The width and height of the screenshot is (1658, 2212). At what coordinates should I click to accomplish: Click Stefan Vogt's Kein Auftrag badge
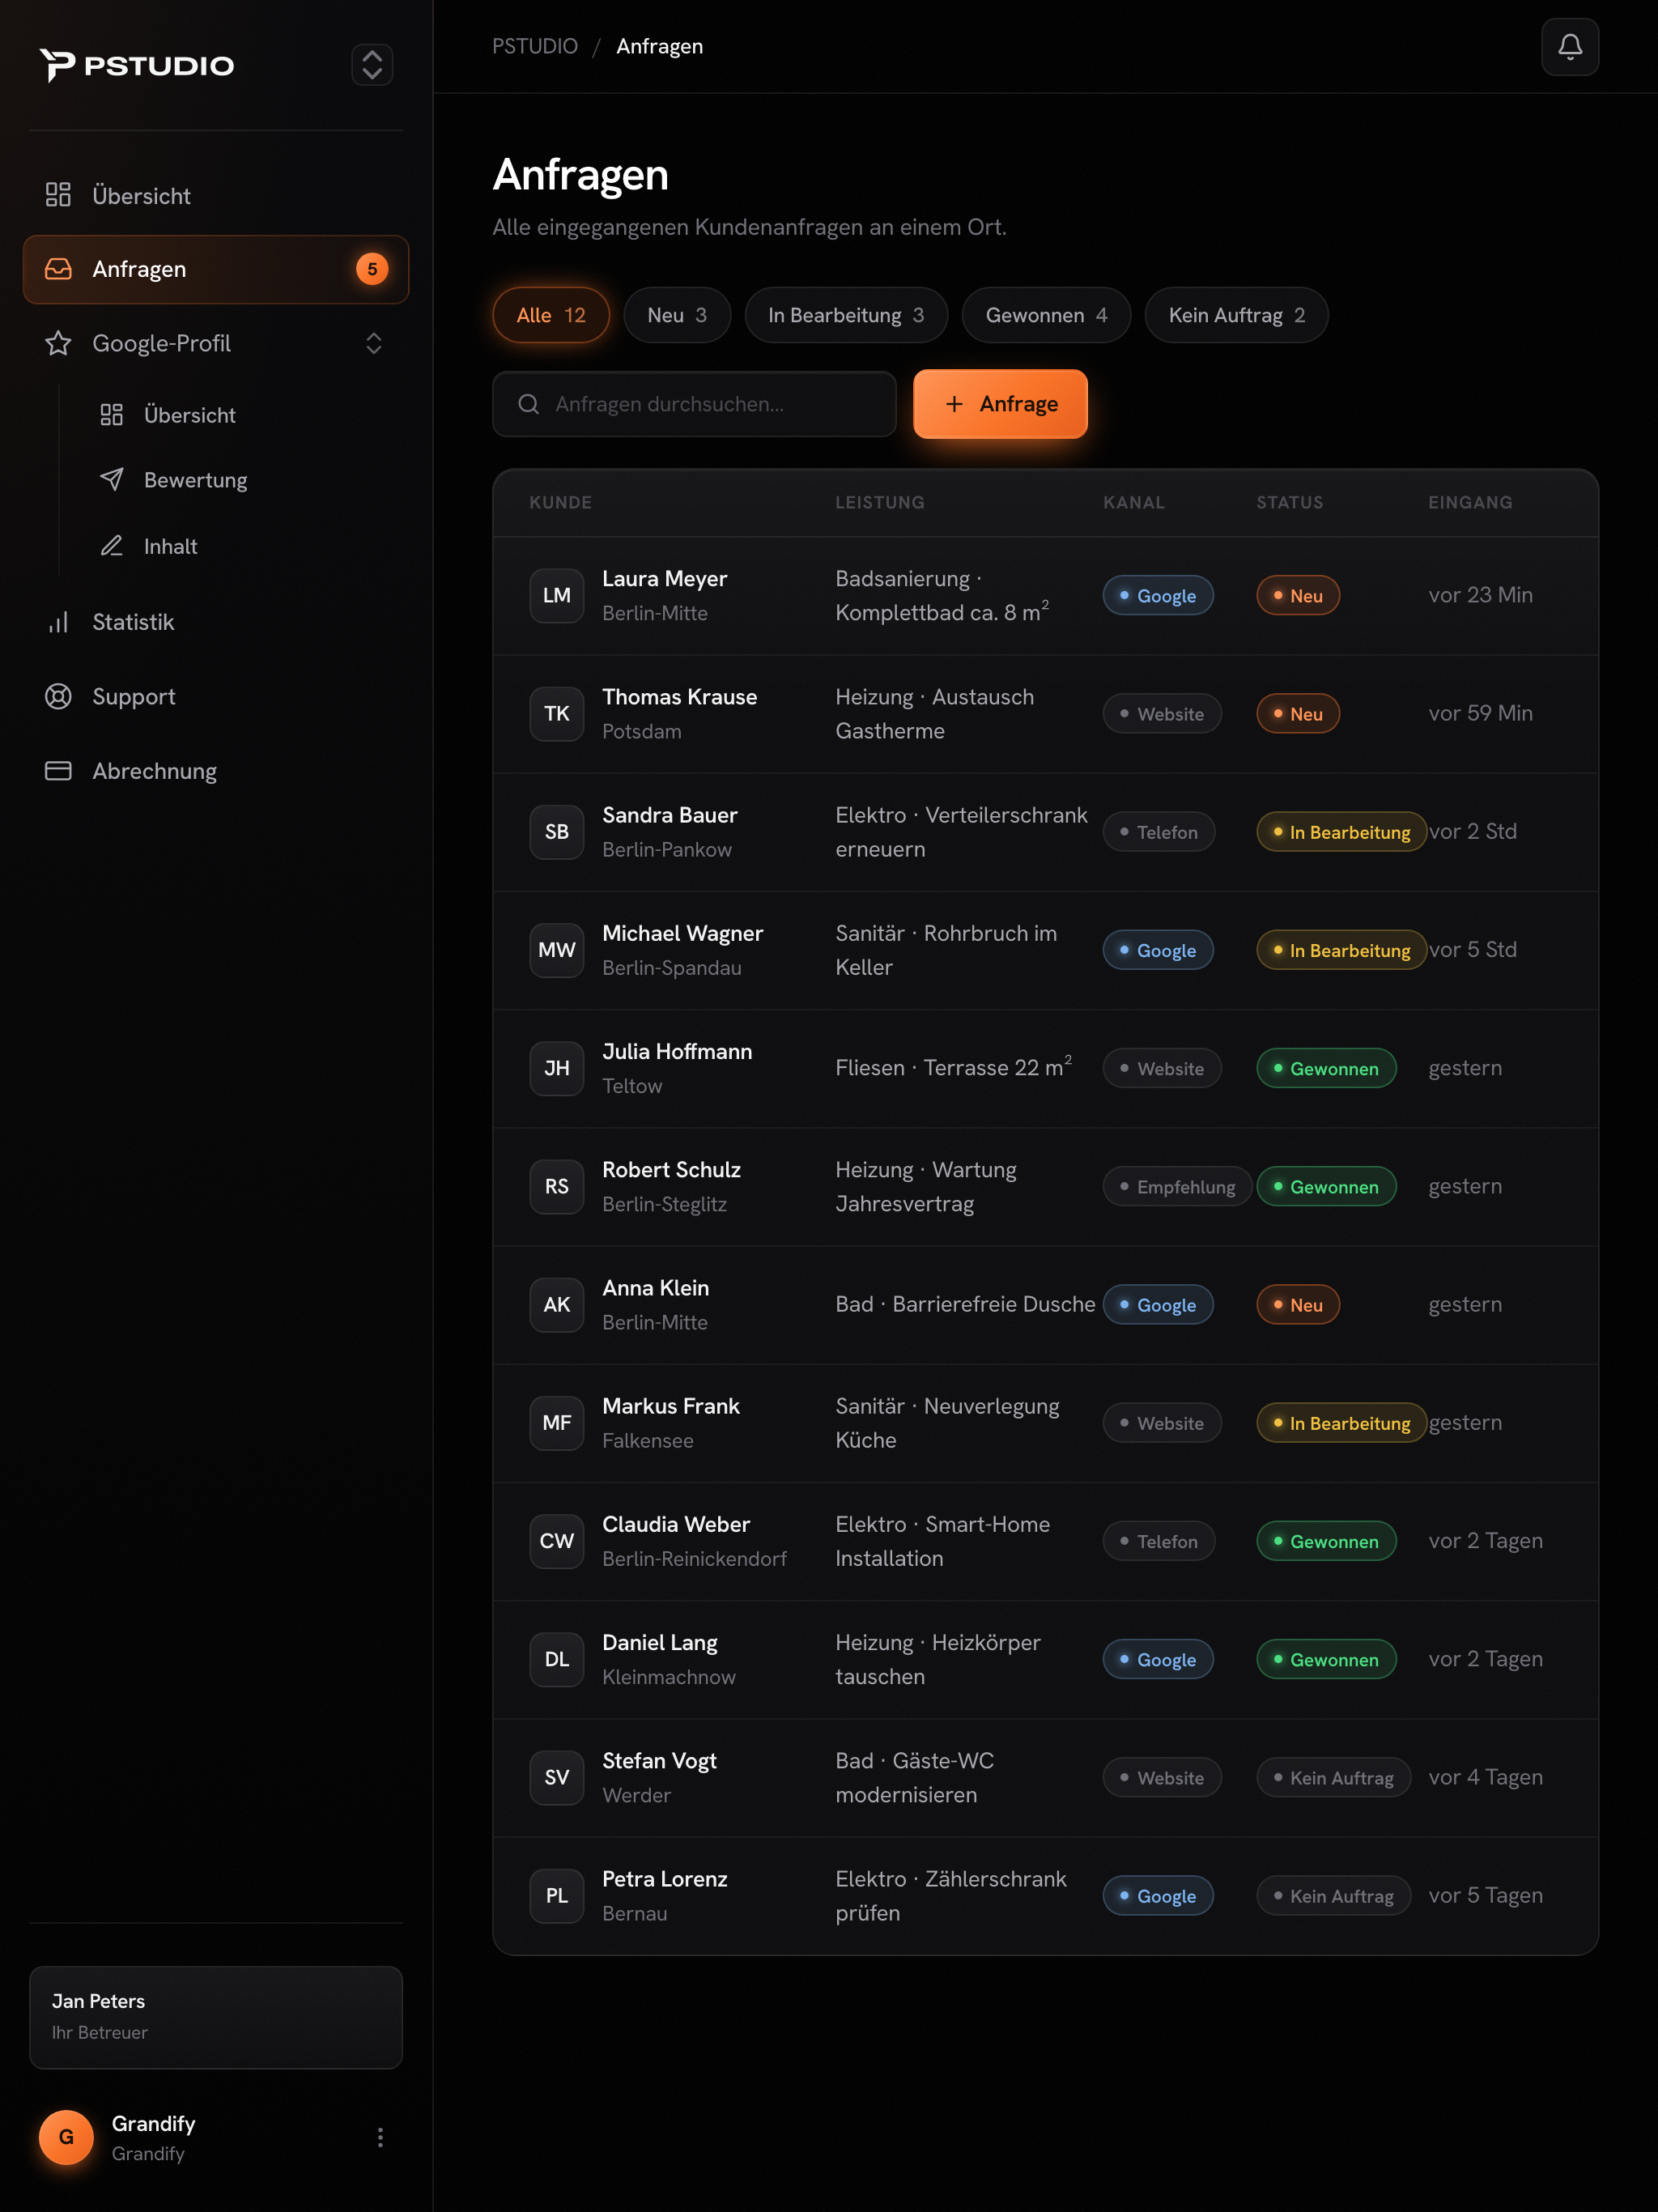[x=1333, y=1777]
